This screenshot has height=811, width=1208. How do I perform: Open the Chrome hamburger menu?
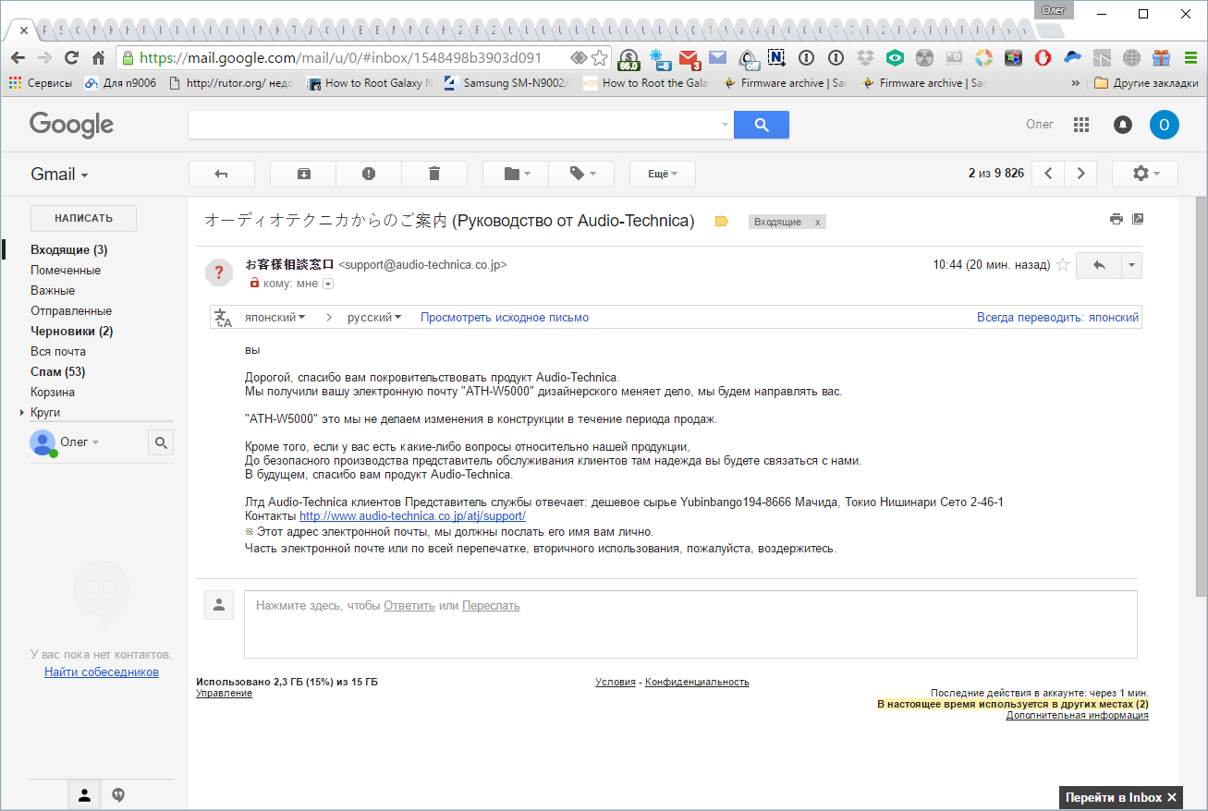(1190, 57)
